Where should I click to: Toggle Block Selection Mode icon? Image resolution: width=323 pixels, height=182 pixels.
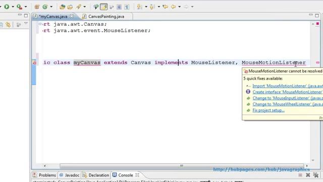119,7
